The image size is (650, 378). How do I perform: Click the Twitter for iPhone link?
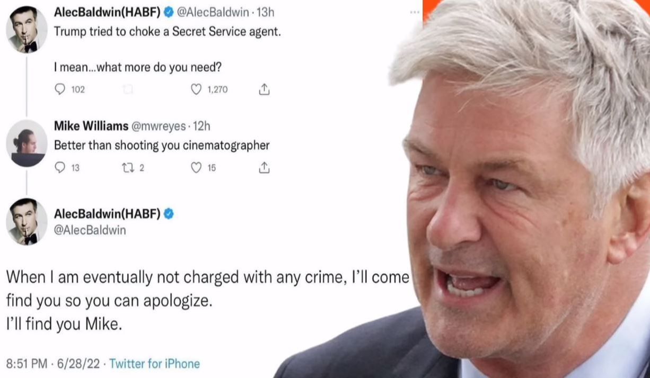click(155, 364)
